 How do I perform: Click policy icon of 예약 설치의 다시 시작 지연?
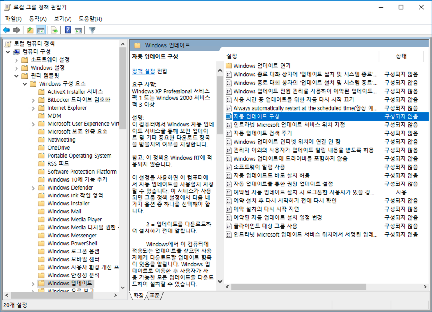229,209
